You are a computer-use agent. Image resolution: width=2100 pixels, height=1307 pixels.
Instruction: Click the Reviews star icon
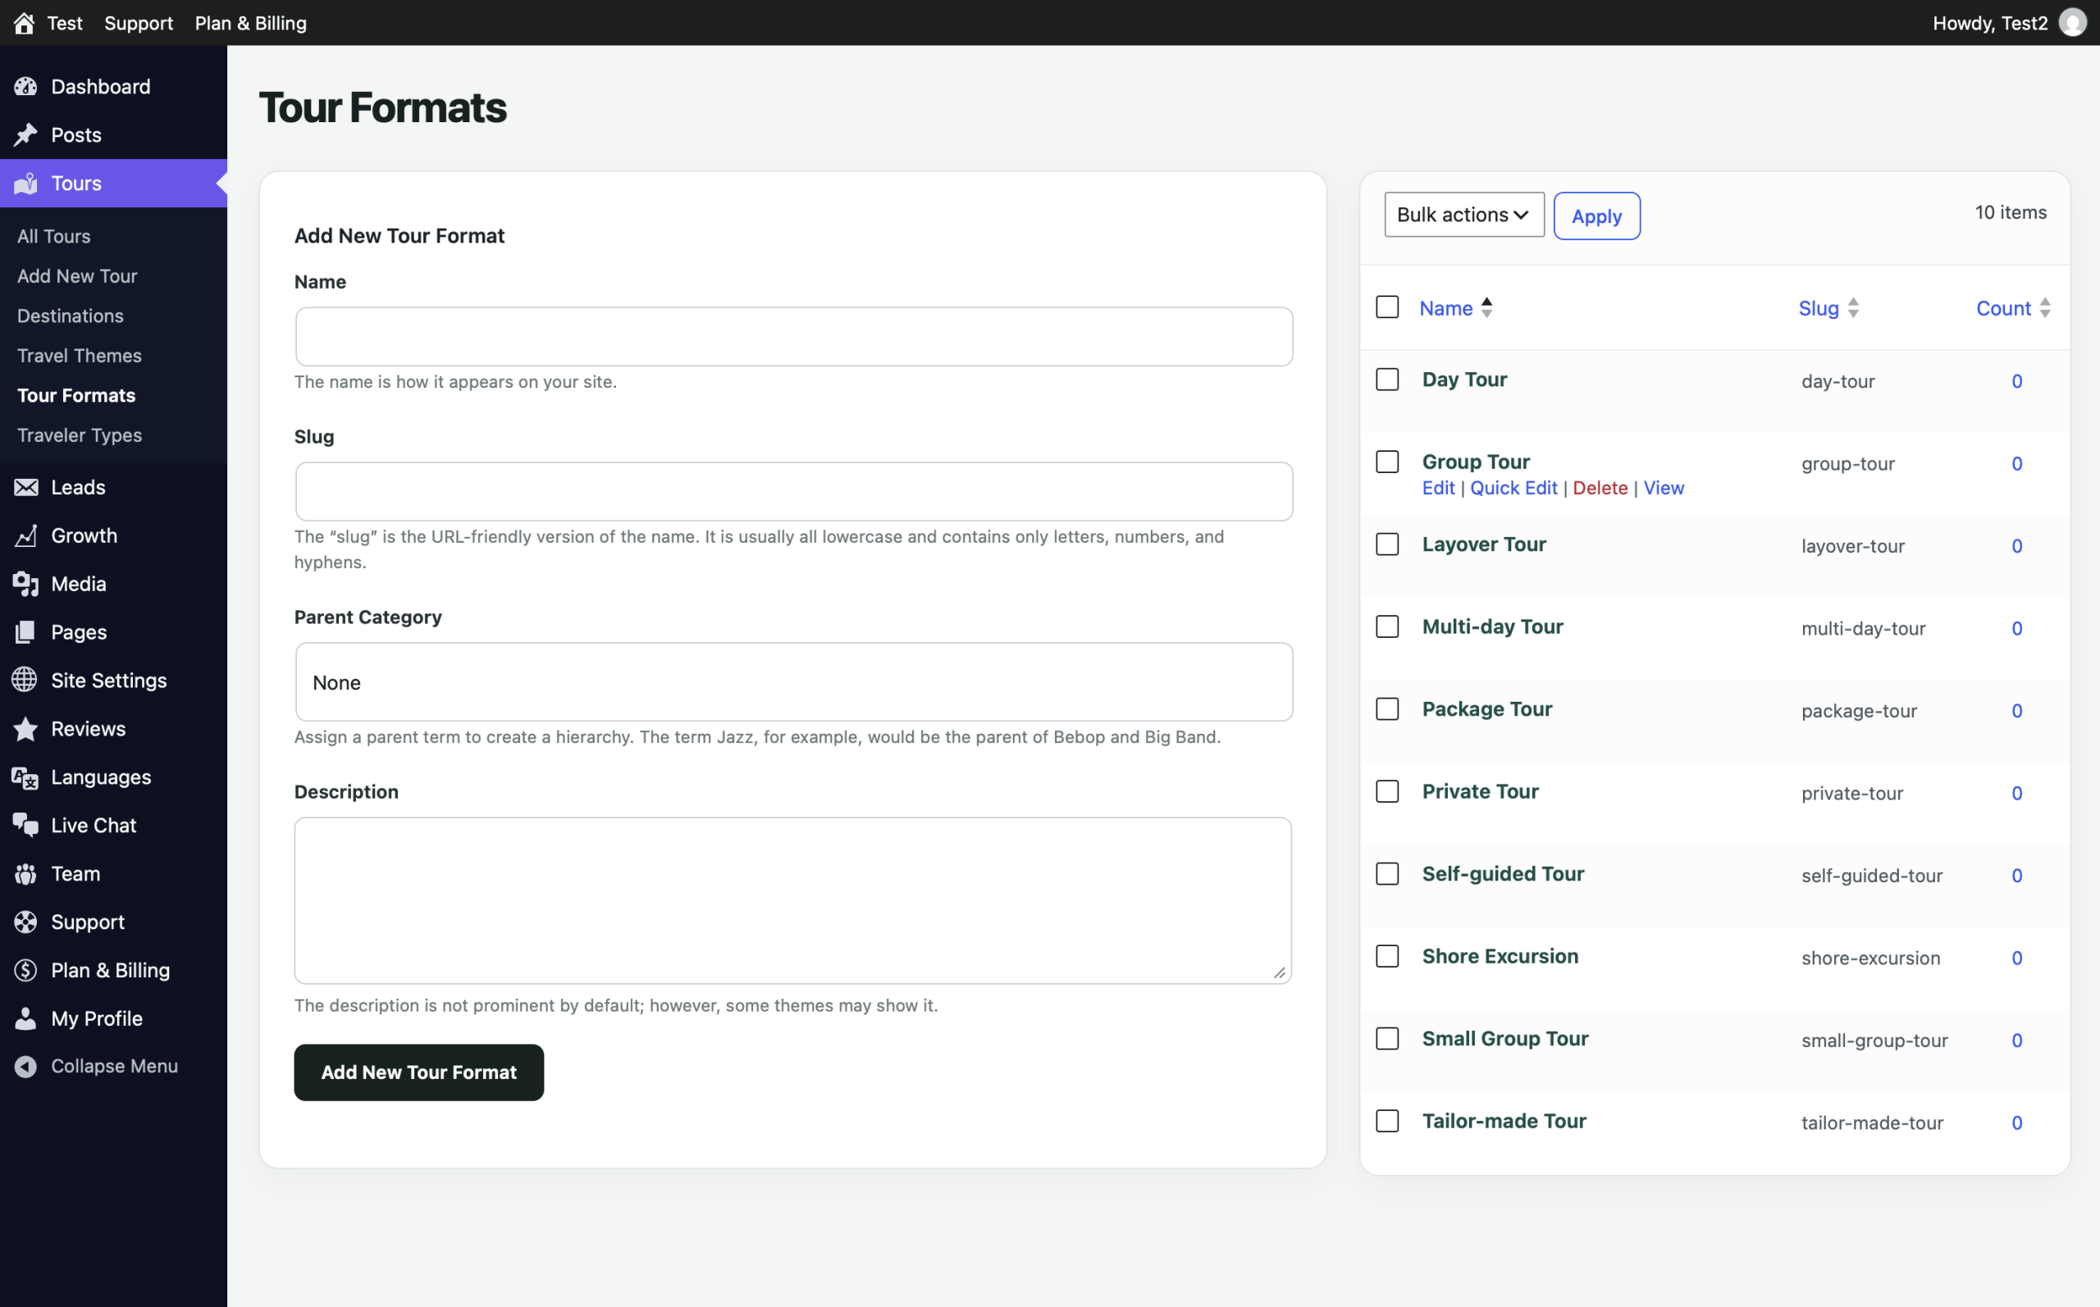pos(26,729)
